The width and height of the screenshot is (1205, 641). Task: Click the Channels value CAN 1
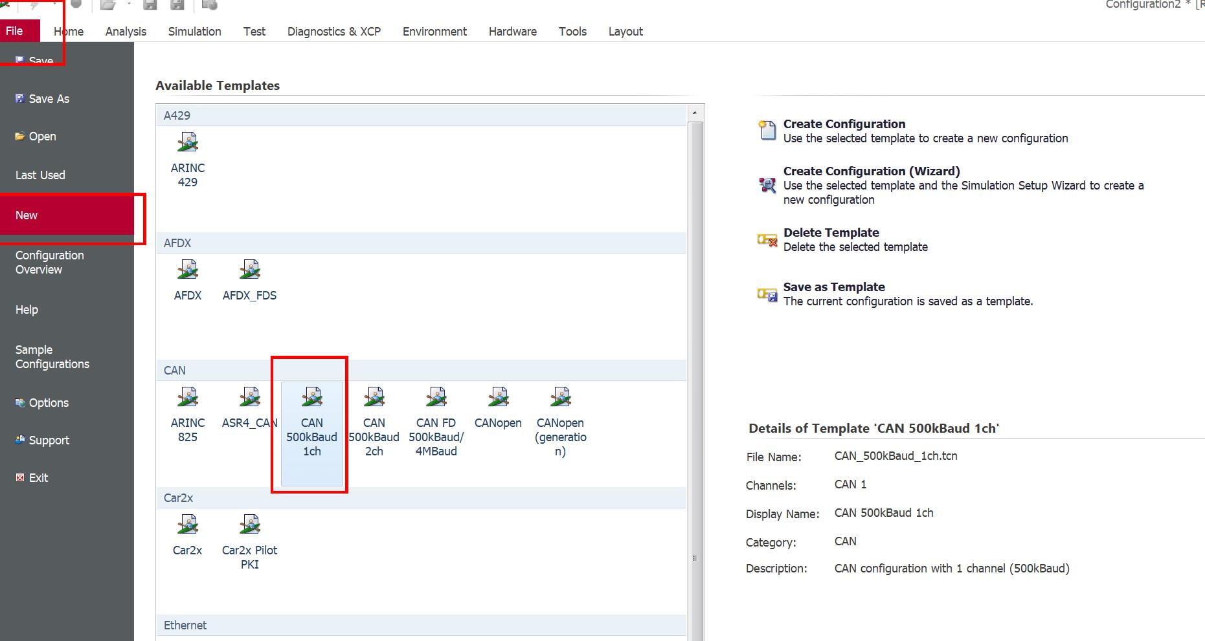(850, 484)
